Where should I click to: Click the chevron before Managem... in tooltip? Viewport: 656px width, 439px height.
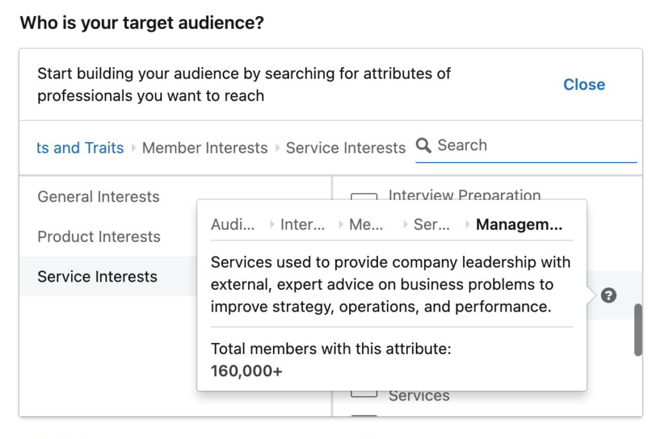click(466, 225)
